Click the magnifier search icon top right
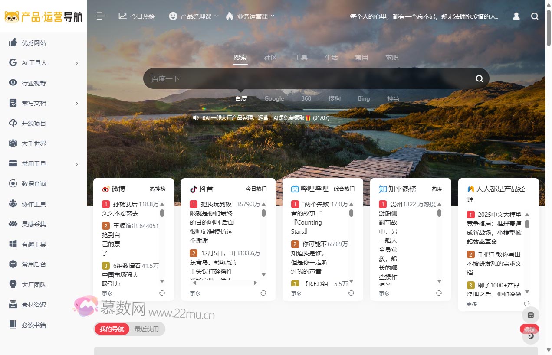The image size is (552, 355). (x=534, y=16)
